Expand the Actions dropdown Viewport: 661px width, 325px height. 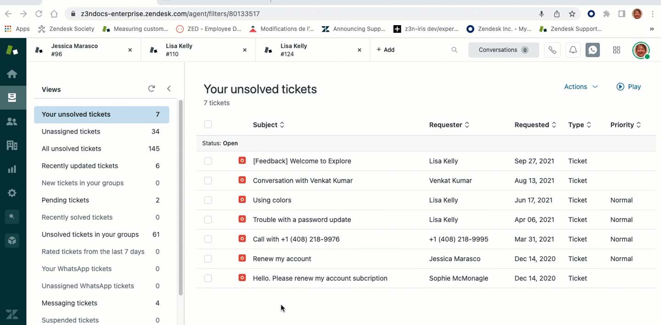pos(581,87)
